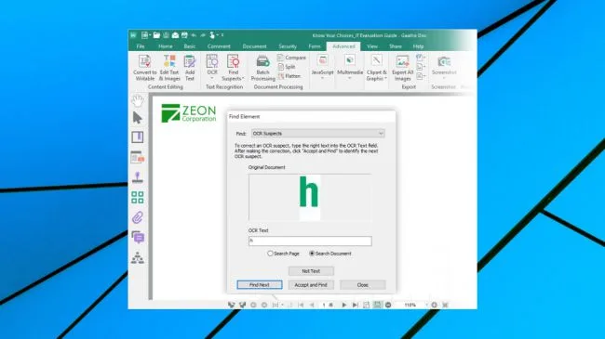Viewport: 605px width, 339px height.
Task: Select the Search Document radio button
Action: point(312,254)
